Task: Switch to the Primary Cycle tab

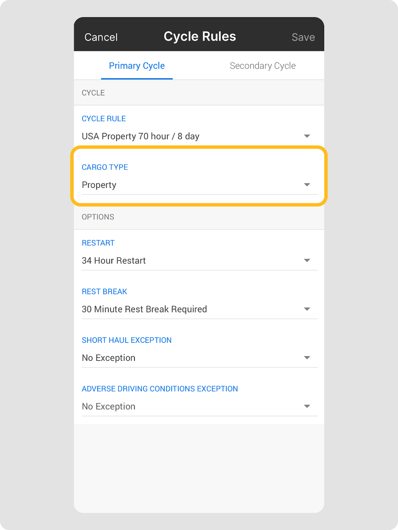Action: (x=137, y=66)
